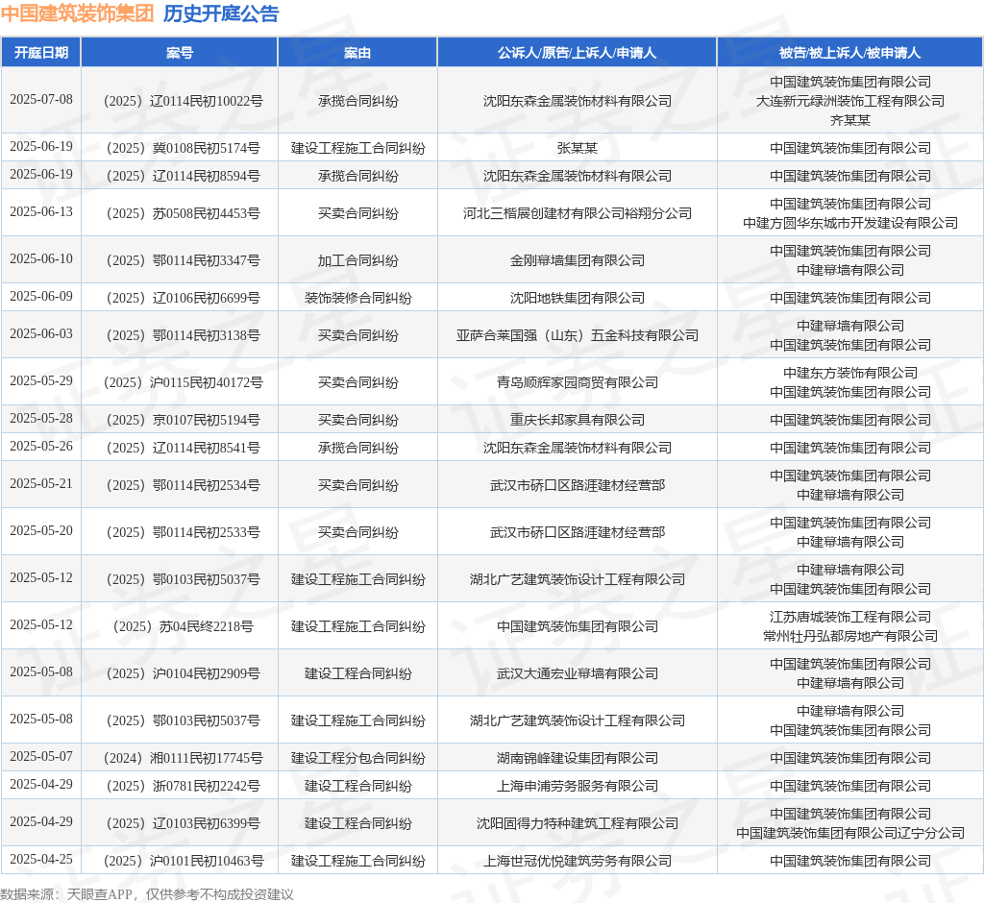The height and width of the screenshot is (903, 984).
Task: Click the 案号 column header
Action: 180,53
